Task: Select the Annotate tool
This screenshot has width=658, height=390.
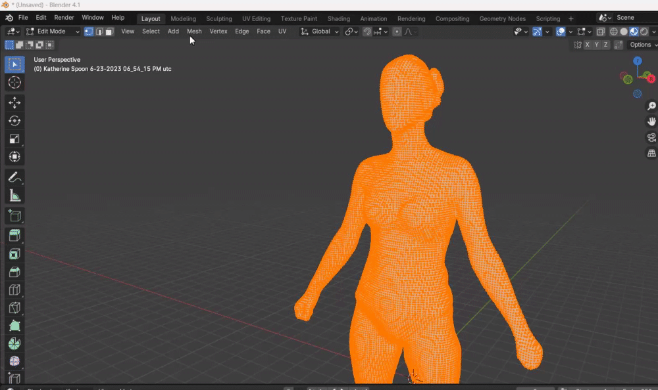Action: (14, 177)
